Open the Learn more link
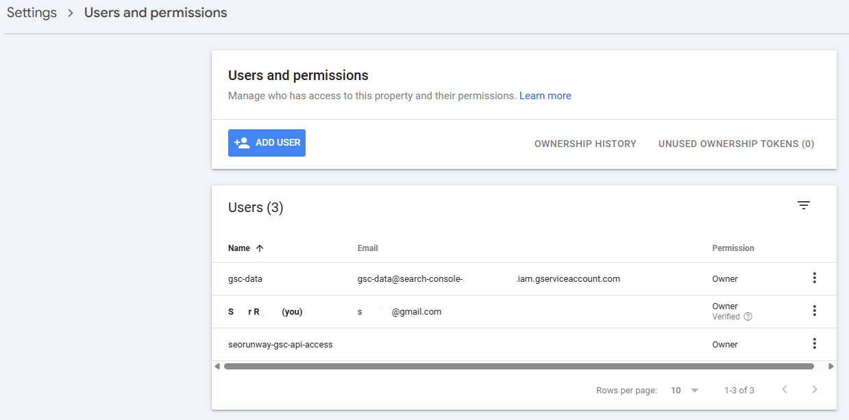 click(545, 96)
